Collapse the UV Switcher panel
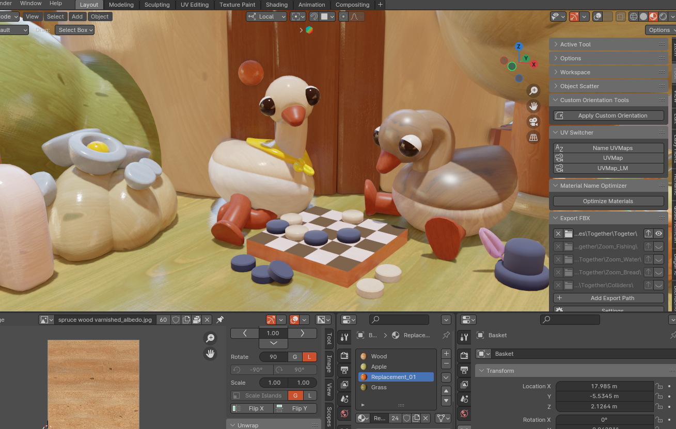Screen dimensions: 676x429 coord(576,133)
